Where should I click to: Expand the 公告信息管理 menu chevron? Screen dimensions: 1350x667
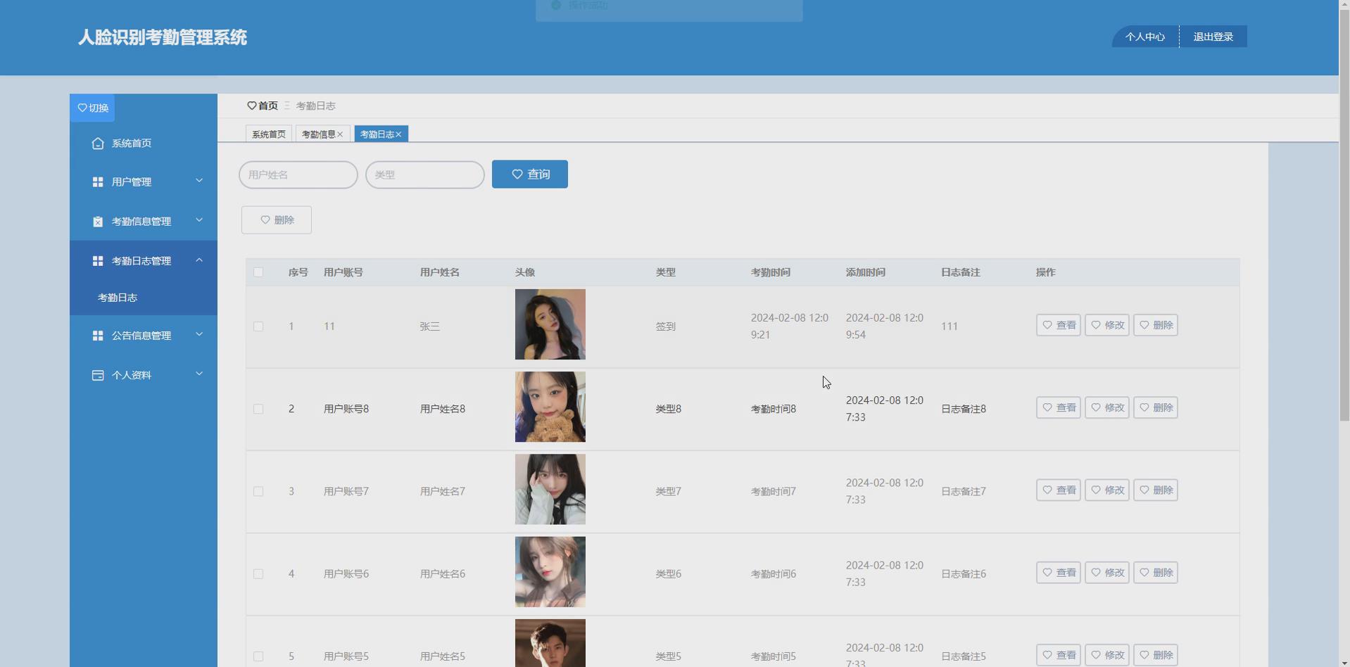[199, 334]
